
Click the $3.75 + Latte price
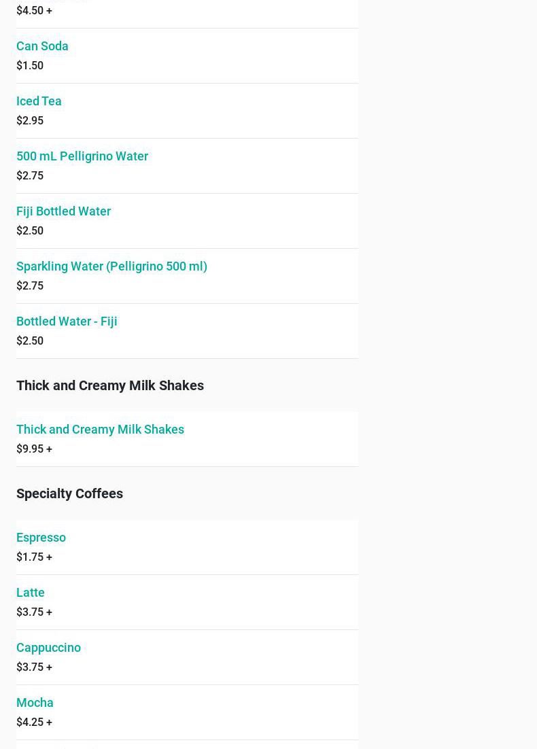35,612
